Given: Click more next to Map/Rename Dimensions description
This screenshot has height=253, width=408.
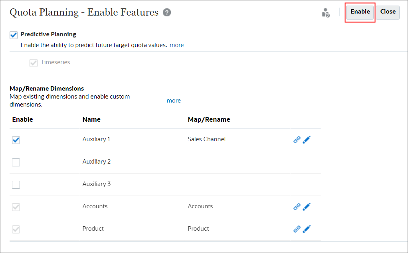Looking at the screenshot, I should (x=174, y=100).
